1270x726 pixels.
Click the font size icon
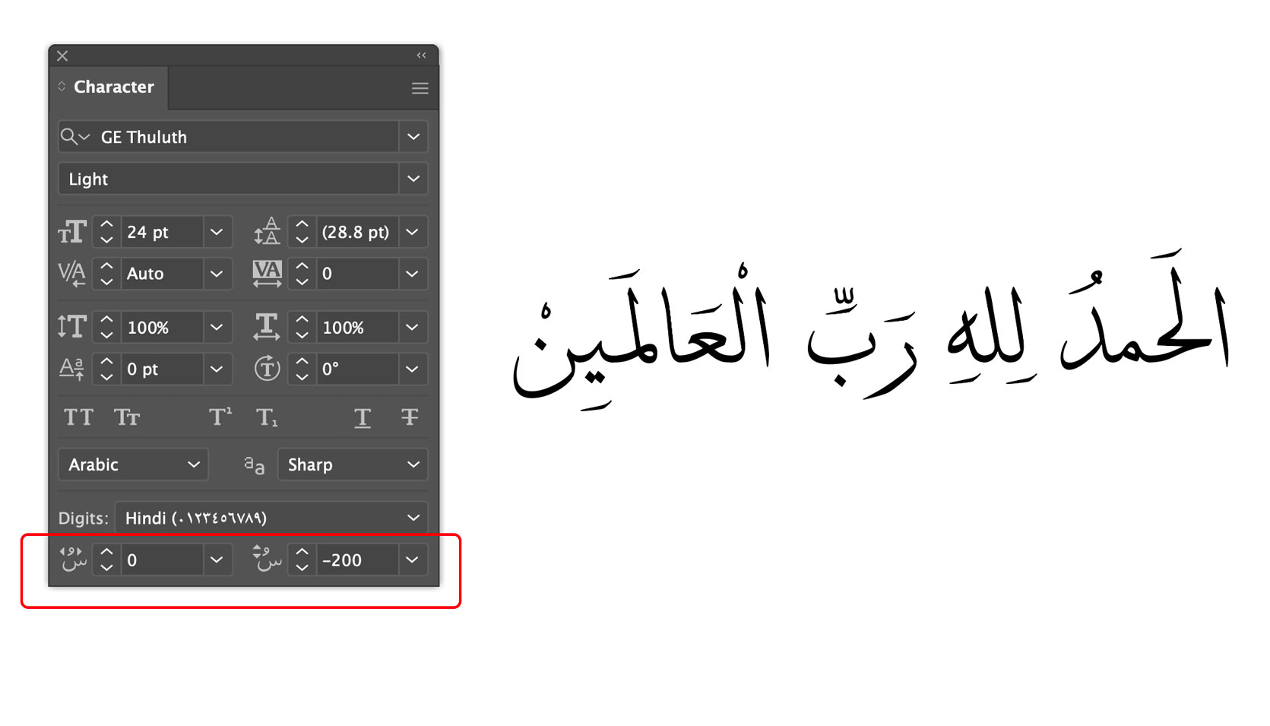pyautogui.click(x=71, y=232)
